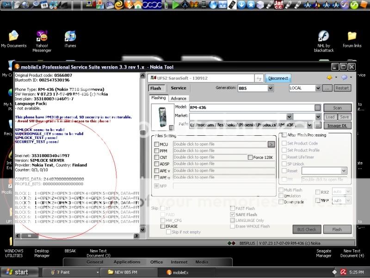This screenshot has height=278, width=370.
Task: Open the calendar icon in the top dock
Action: point(44,5)
